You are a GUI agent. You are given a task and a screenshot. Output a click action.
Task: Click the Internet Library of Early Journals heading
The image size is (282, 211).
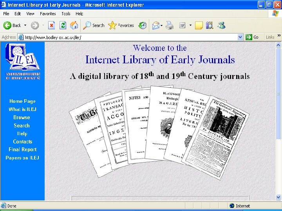click(160, 59)
